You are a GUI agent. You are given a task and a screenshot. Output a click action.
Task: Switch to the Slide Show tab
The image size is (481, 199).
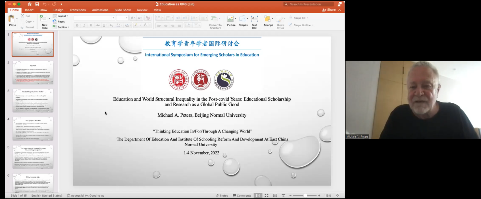coord(123,10)
